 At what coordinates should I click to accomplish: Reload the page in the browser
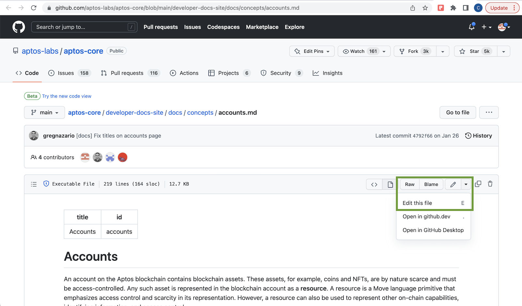[34, 8]
